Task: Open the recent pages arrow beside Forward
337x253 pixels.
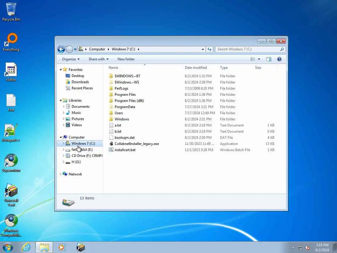Action: click(75, 49)
